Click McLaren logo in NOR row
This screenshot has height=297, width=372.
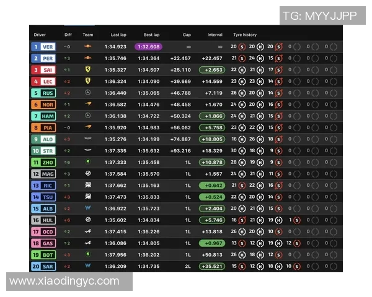click(x=88, y=104)
